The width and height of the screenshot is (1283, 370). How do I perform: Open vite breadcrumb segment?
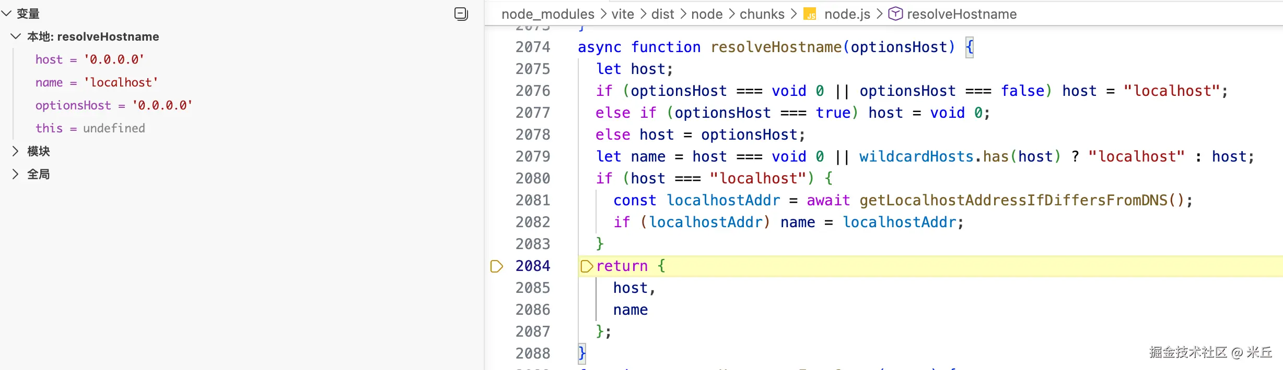[x=623, y=14]
